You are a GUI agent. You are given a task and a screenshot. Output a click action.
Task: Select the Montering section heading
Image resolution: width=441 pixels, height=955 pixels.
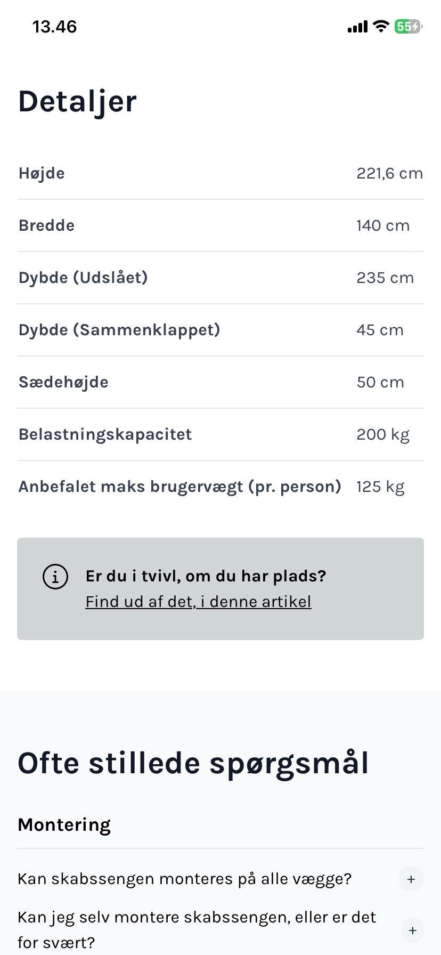click(64, 825)
